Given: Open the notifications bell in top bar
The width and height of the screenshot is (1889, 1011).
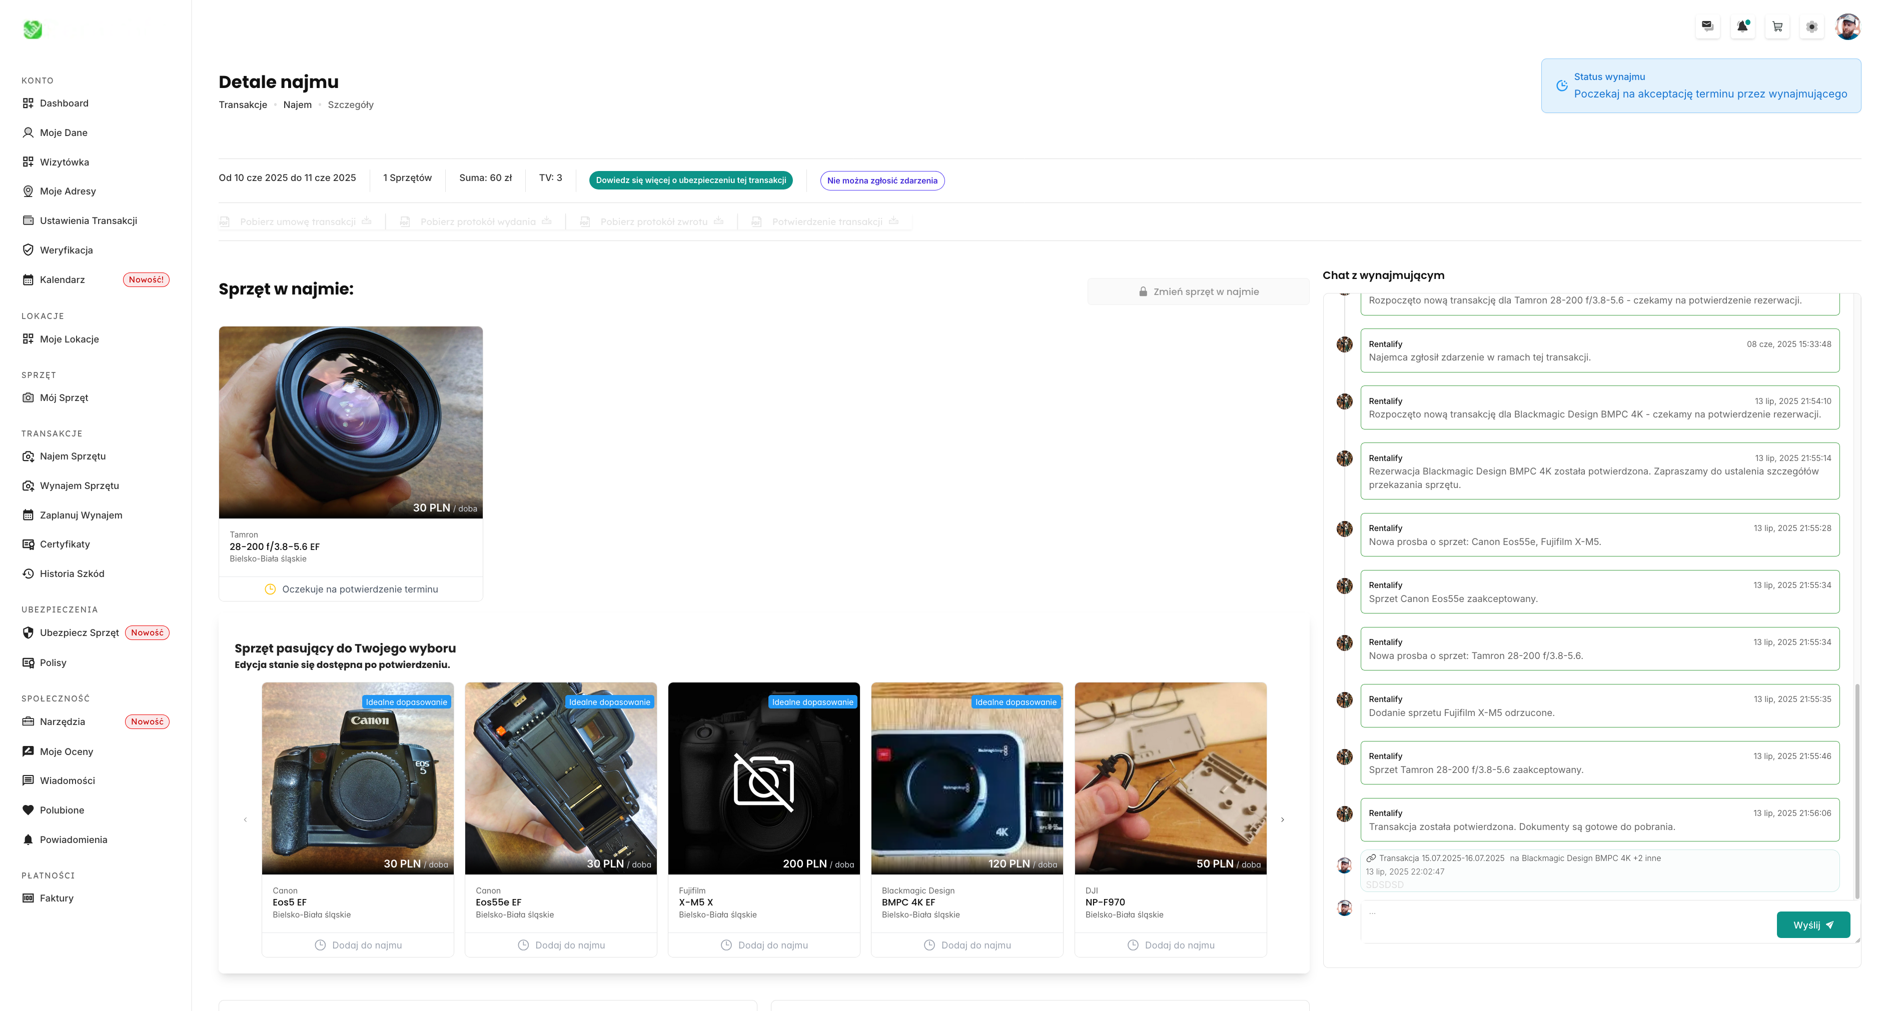Looking at the screenshot, I should click(1742, 26).
